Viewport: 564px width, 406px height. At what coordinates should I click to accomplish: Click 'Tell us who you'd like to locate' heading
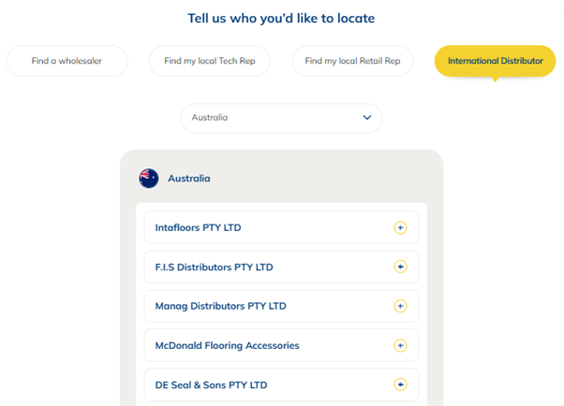pyautogui.click(x=281, y=18)
